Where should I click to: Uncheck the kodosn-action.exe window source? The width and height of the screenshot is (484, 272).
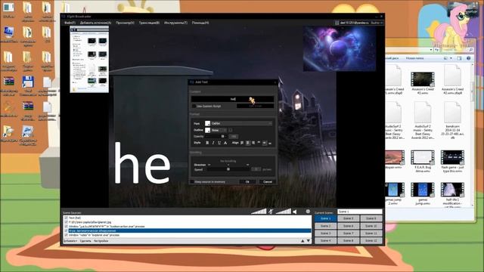[66, 227]
